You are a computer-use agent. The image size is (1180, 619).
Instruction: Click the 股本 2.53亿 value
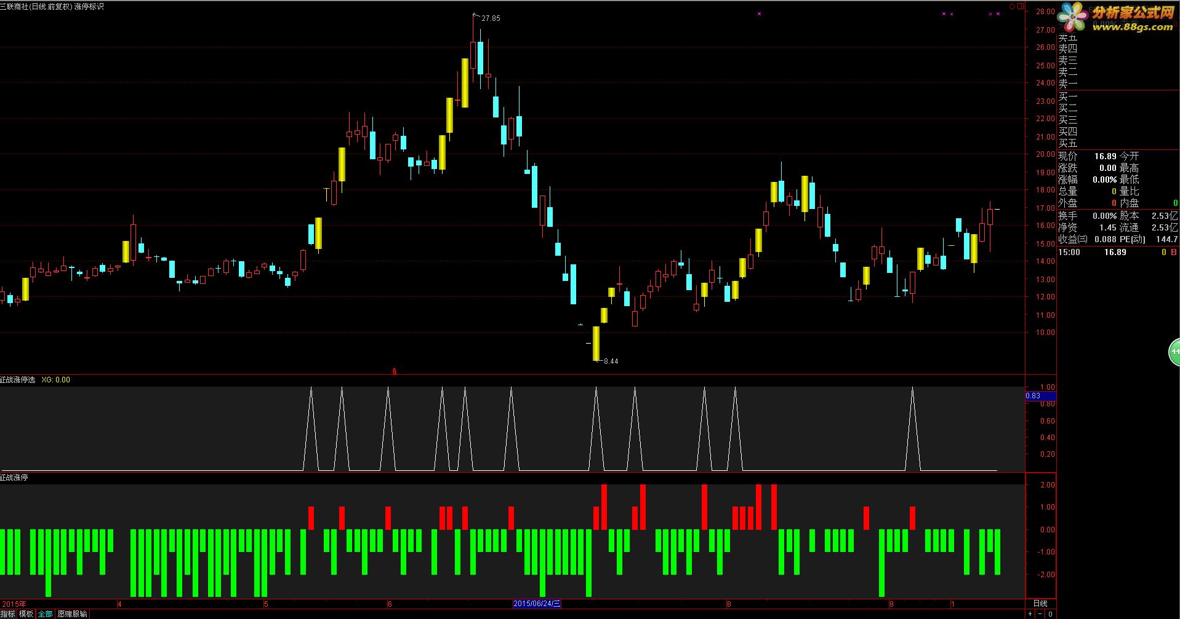click(x=1165, y=216)
